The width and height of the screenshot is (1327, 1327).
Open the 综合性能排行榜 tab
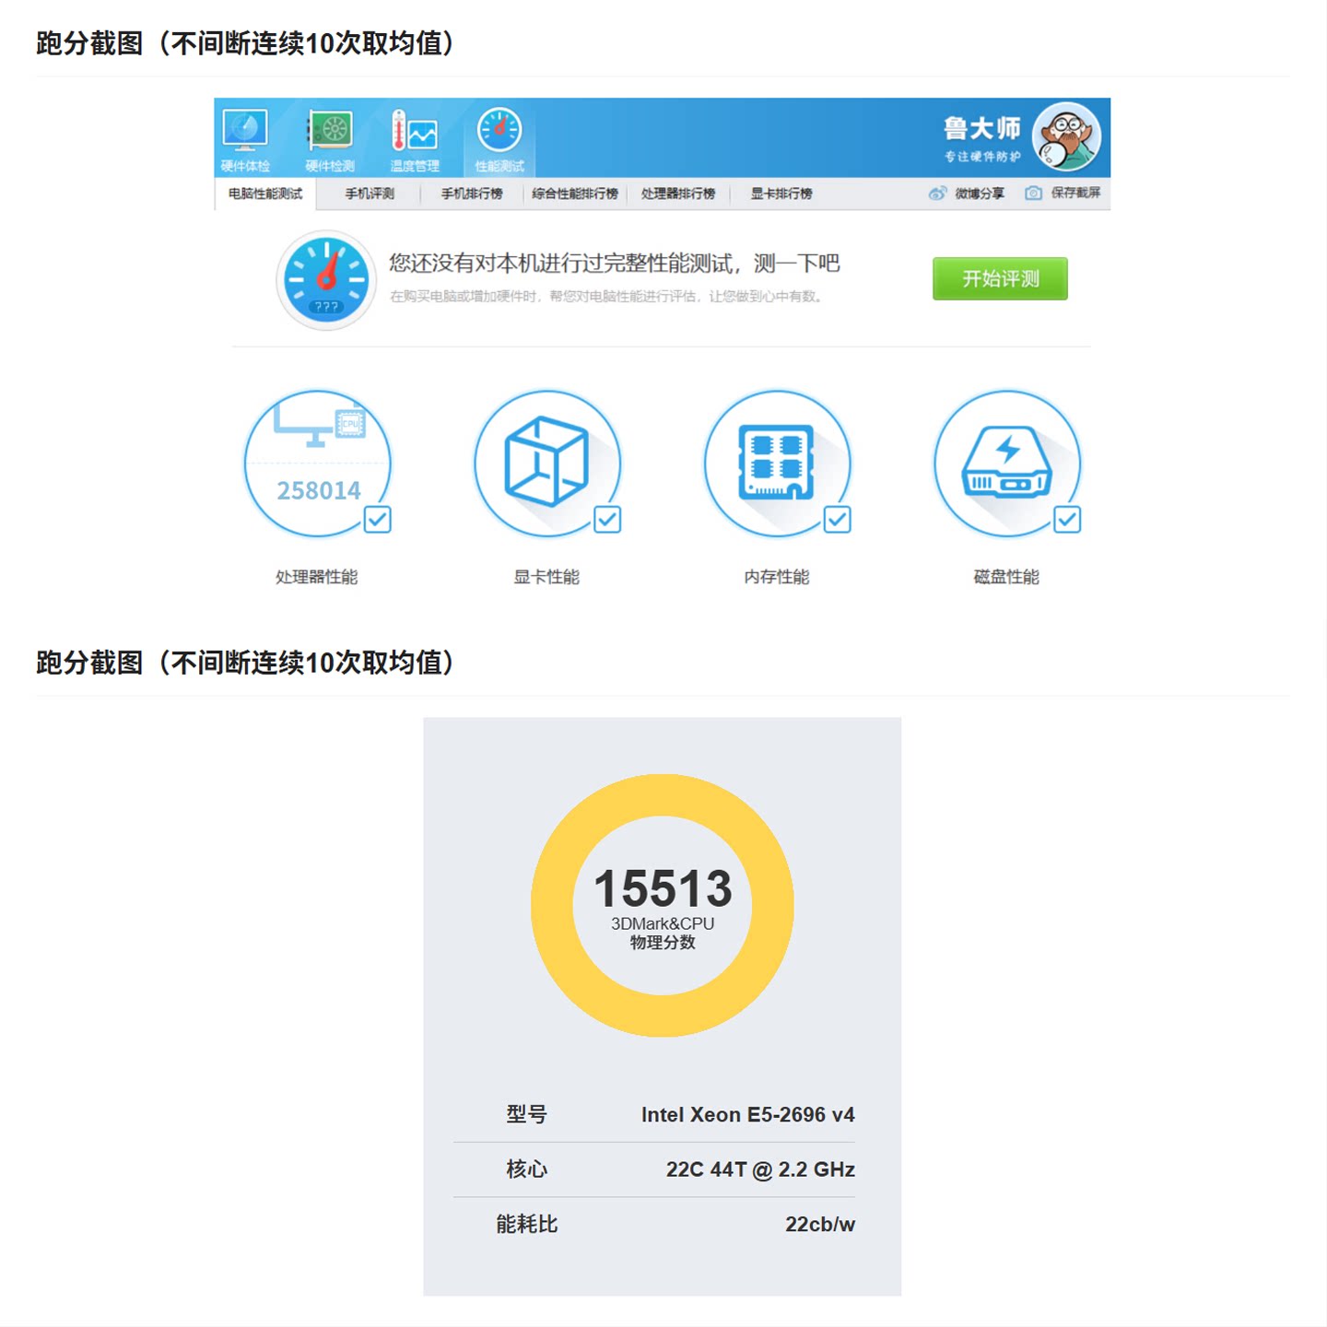(x=575, y=194)
